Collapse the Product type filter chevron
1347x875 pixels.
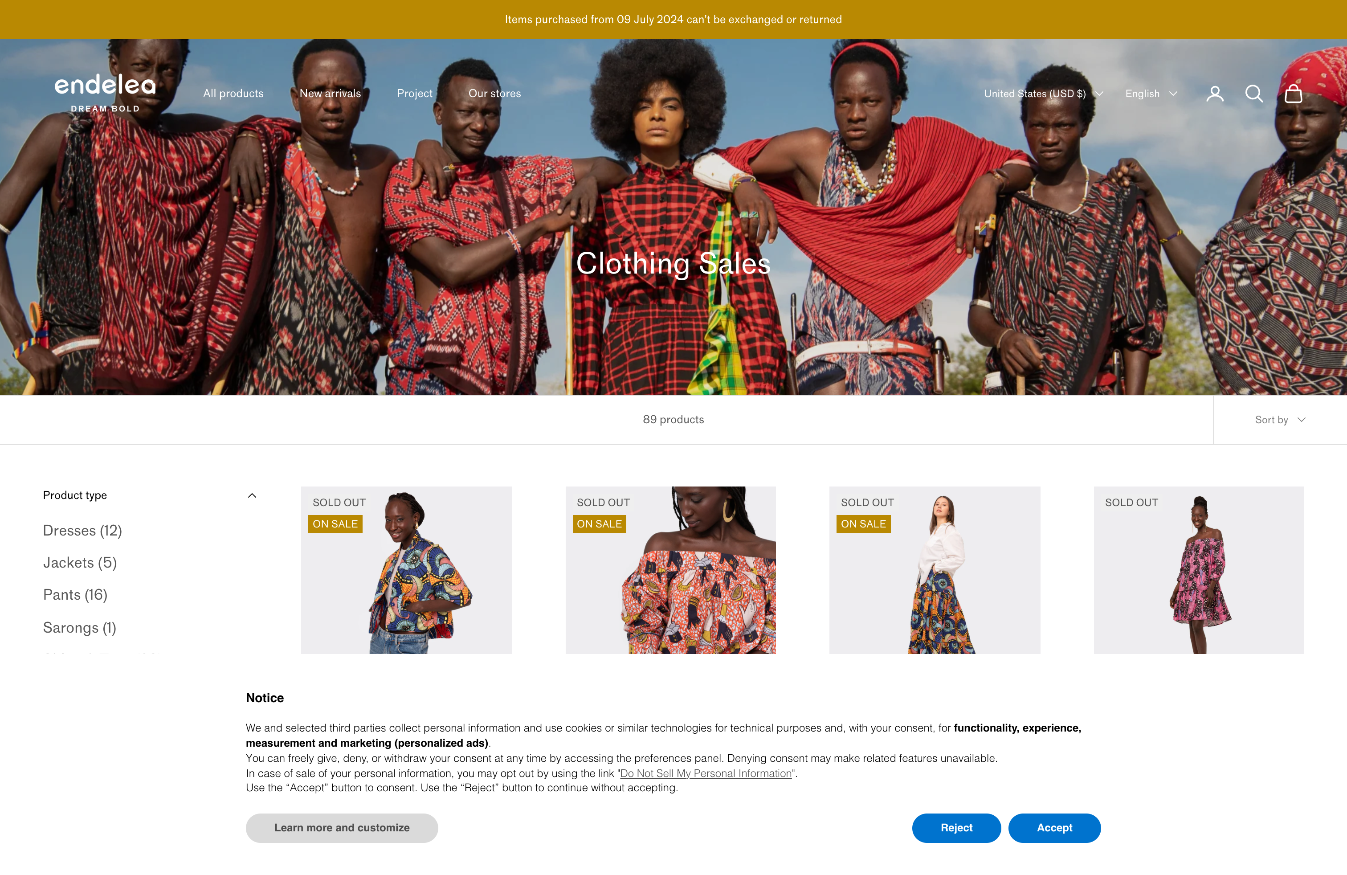252,495
